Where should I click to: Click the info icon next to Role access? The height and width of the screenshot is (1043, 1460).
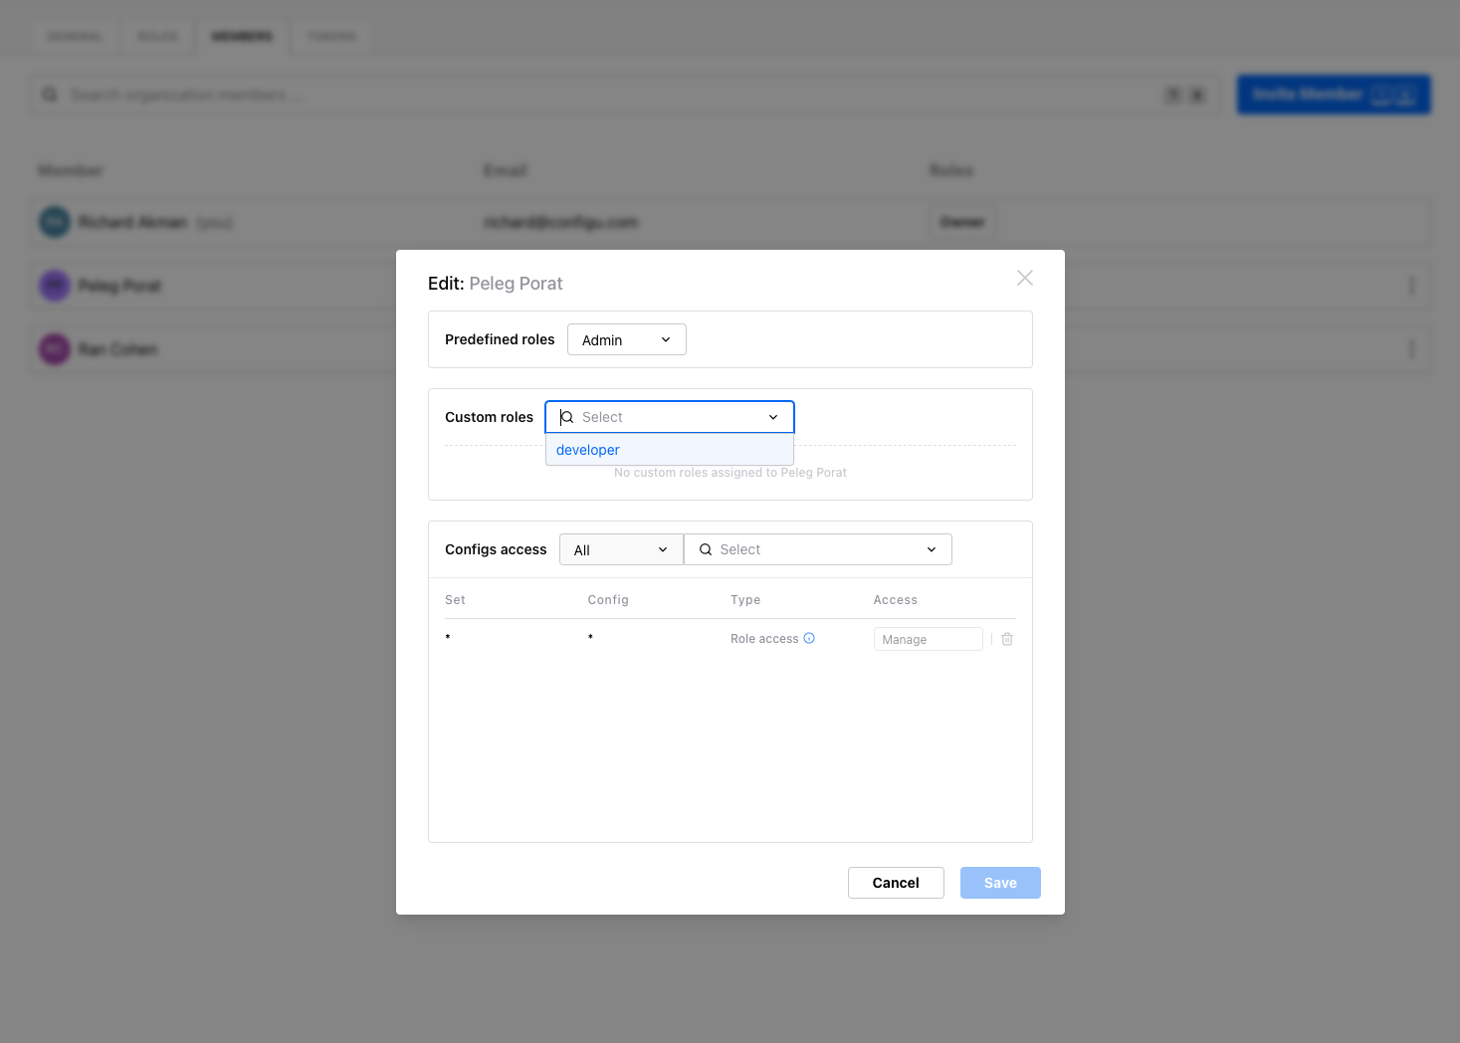coord(809,638)
